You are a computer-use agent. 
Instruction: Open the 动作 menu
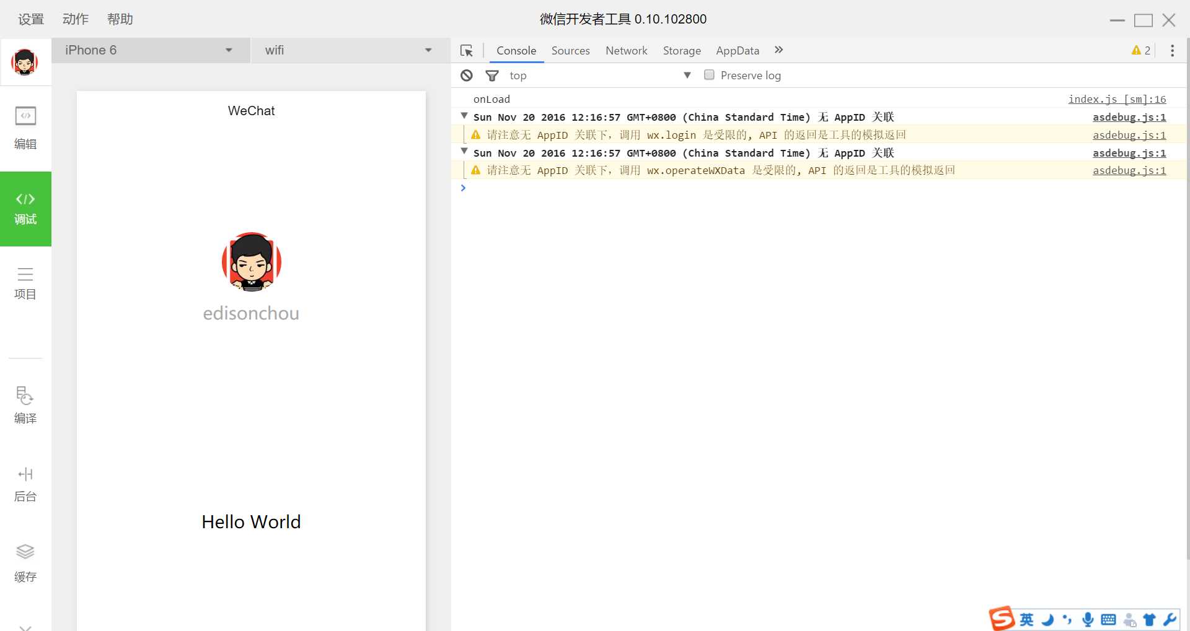click(x=76, y=19)
